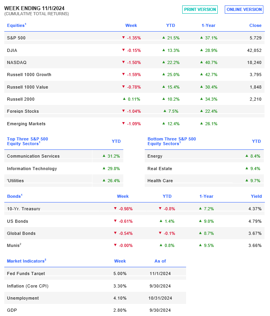Click the Equities section heading

(16, 25)
